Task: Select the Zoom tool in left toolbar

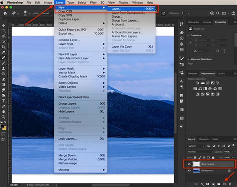Action: pyautogui.click(x=3, y=117)
